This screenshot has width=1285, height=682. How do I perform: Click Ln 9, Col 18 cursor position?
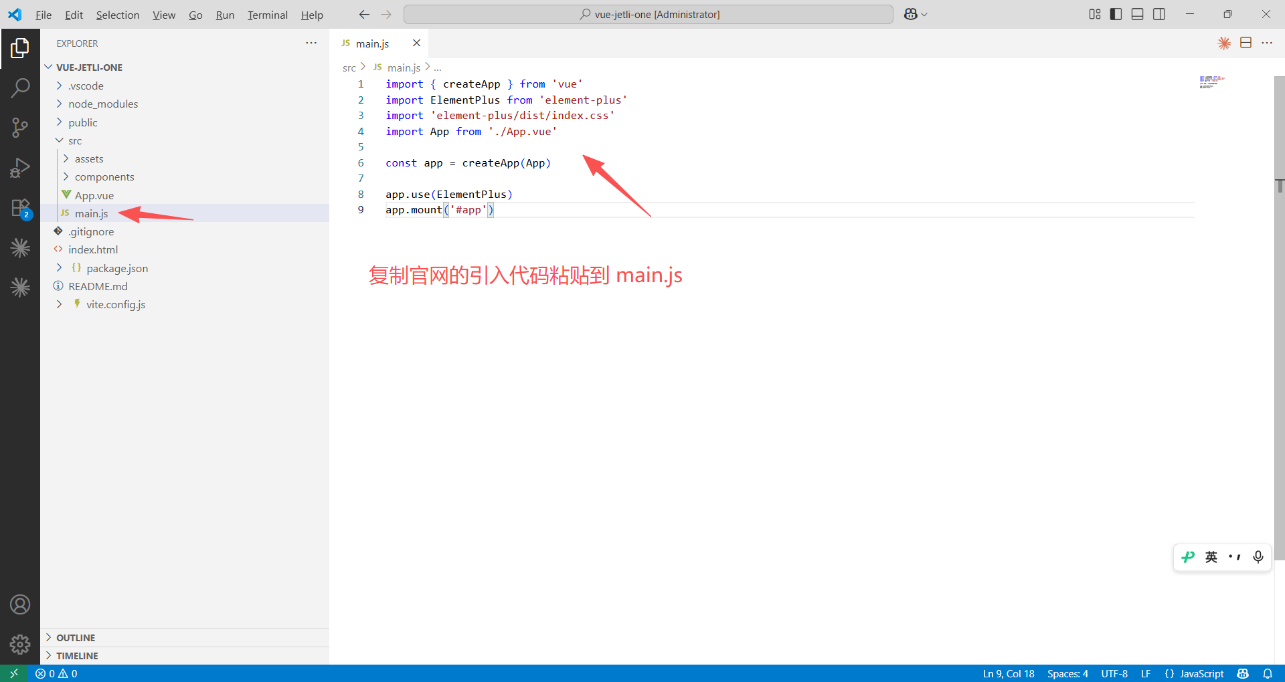pyautogui.click(x=1009, y=673)
